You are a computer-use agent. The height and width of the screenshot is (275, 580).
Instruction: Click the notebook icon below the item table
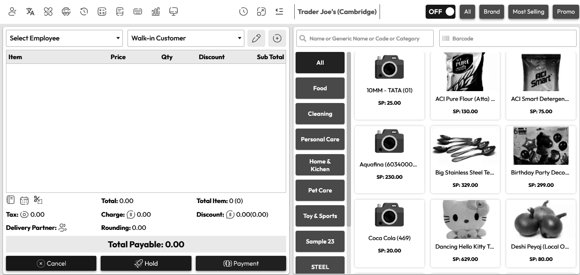tap(11, 200)
